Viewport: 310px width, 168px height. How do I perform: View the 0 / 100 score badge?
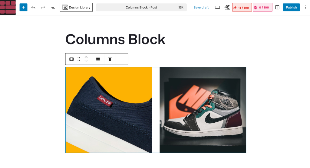(x=262, y=7)
